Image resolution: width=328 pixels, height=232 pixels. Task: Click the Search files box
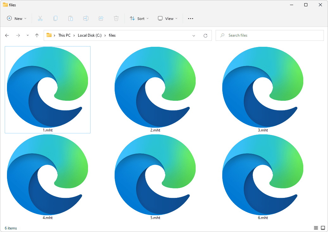coord(270,35)
